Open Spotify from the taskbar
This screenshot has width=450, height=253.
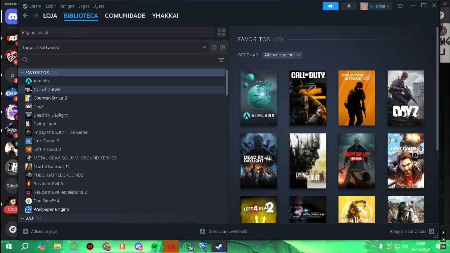pos(154,246)
